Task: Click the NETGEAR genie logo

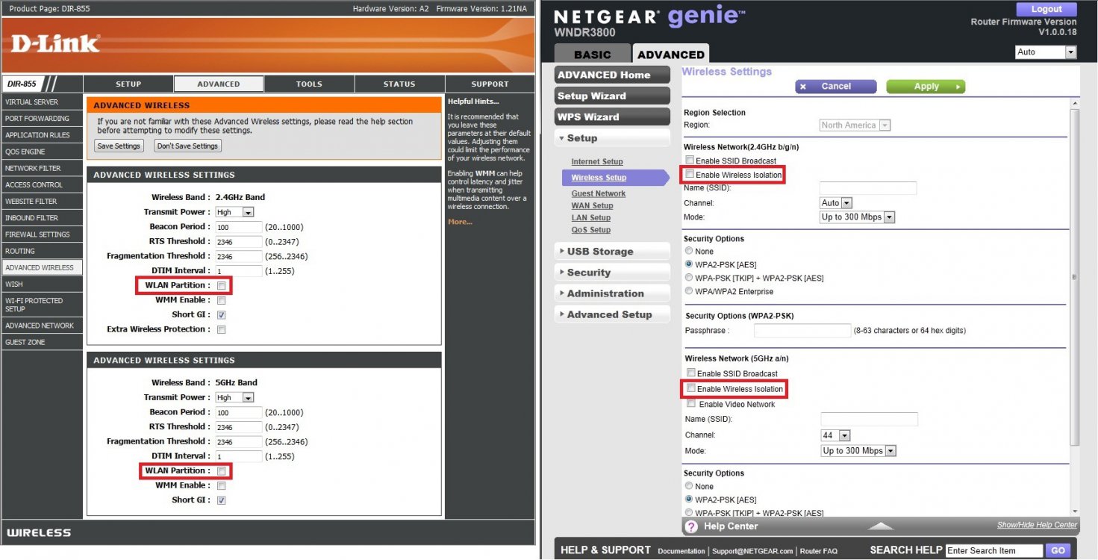Action: tap(649, 17)
